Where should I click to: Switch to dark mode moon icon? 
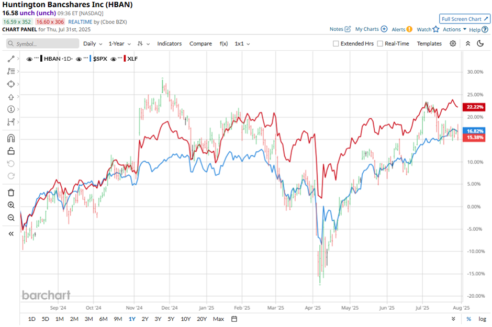coord(480,43)
